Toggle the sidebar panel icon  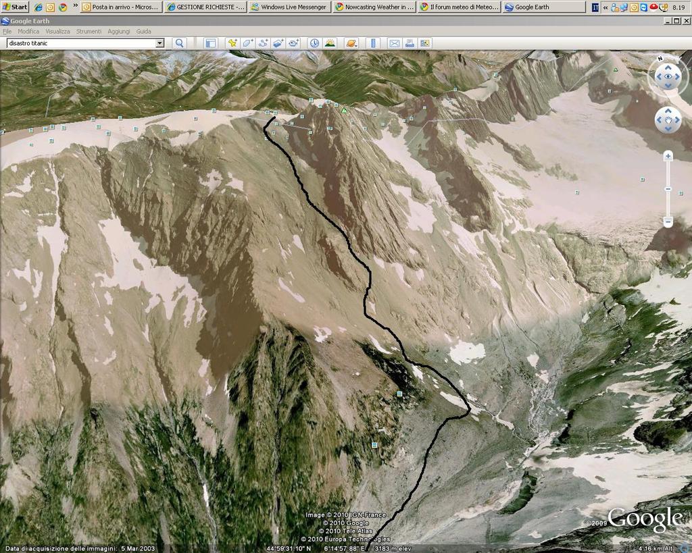point(210,43)
